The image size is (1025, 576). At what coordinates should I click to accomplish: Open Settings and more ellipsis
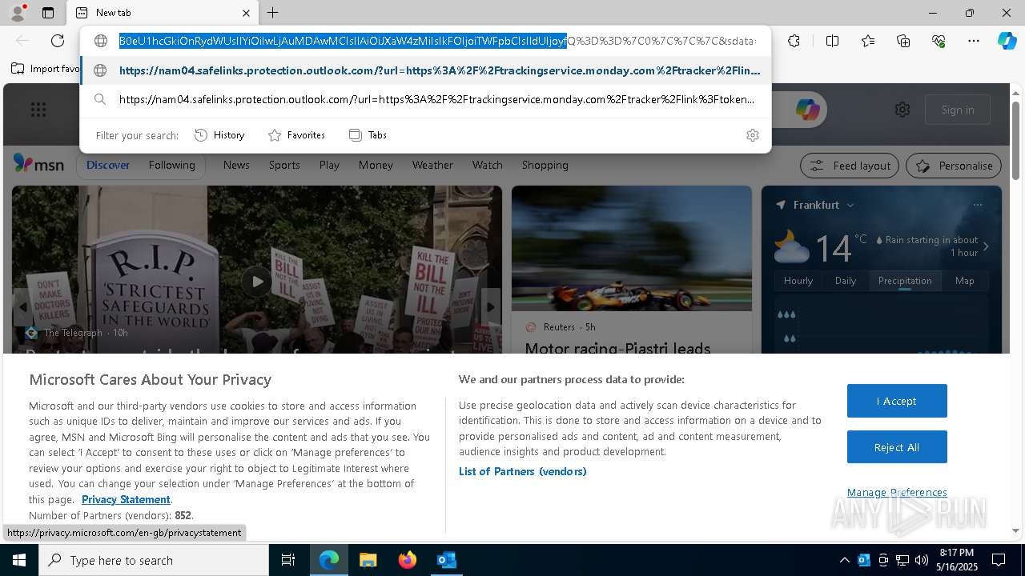[974, 41]
